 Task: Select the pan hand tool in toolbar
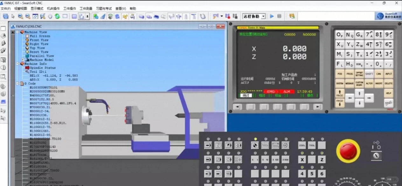coord(50,16)
